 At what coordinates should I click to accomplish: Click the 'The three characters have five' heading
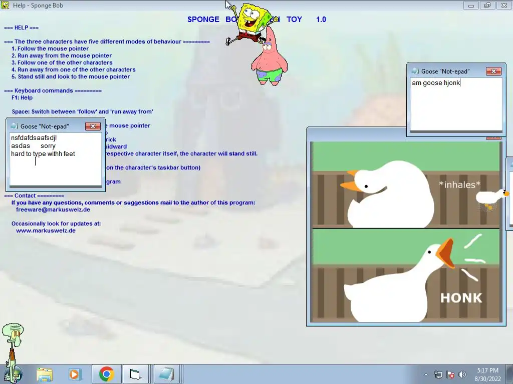click(107, 42)
